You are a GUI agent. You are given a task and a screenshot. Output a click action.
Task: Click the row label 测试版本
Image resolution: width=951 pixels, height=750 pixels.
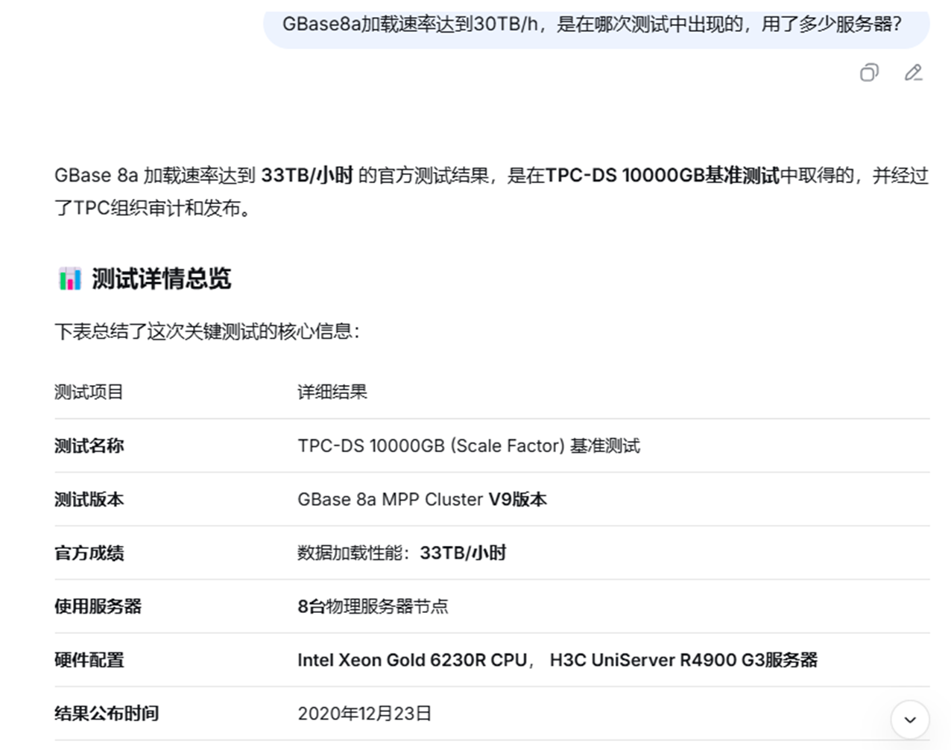(89, 500)
